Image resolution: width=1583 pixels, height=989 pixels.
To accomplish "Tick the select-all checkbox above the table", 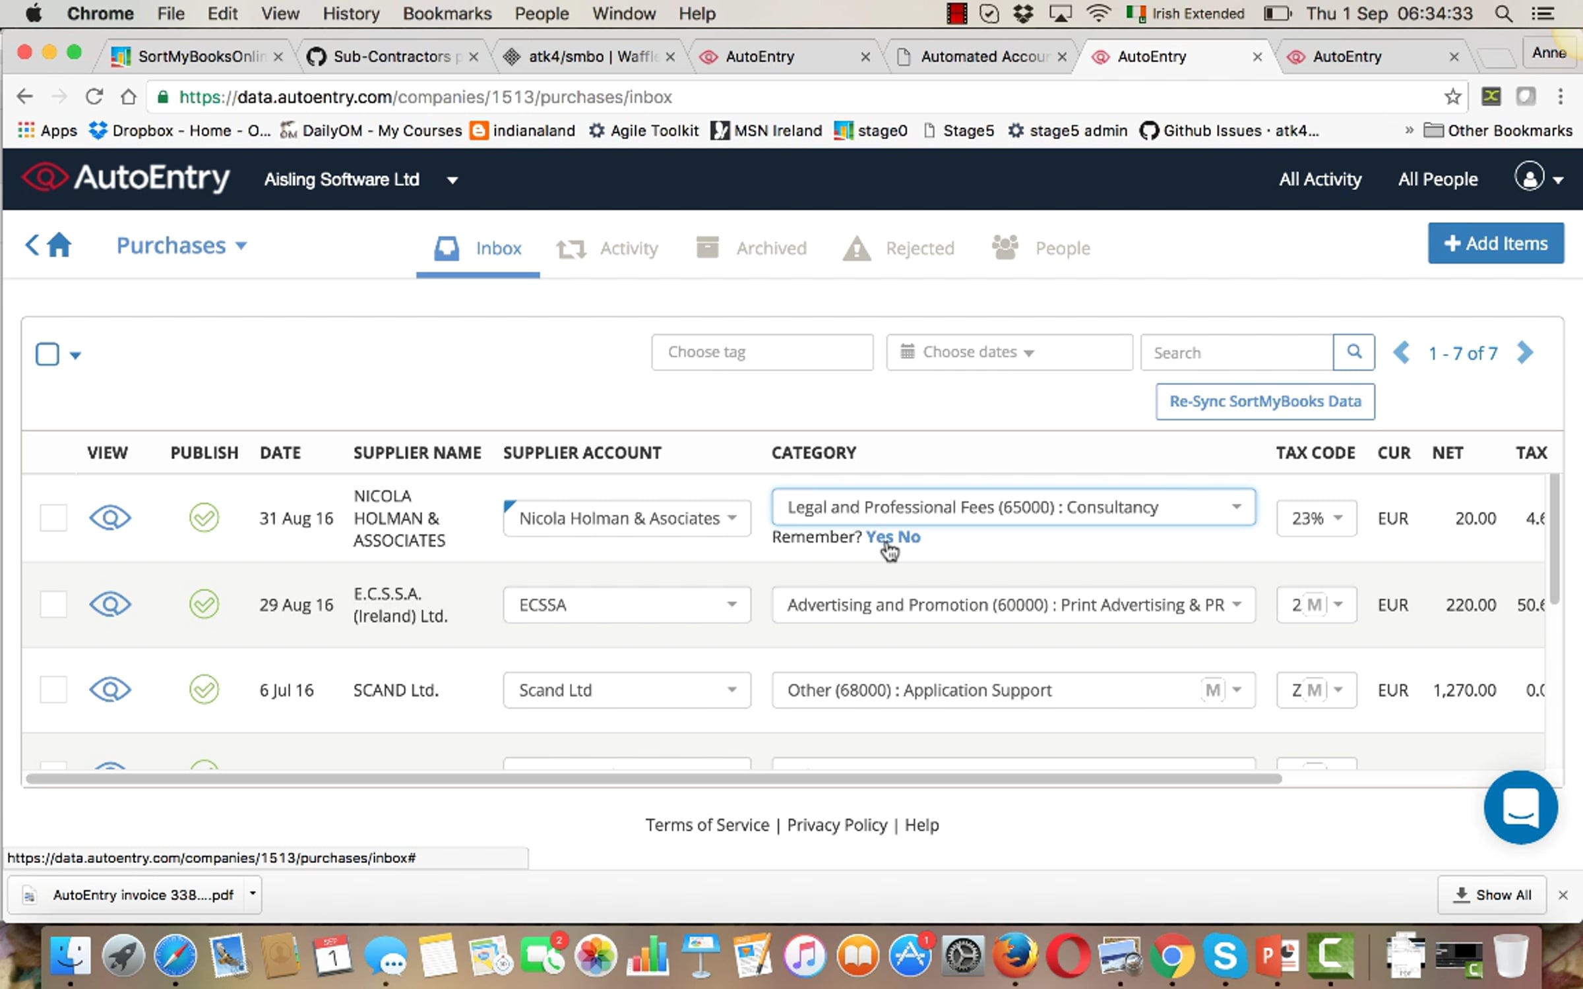I will 47,354.
